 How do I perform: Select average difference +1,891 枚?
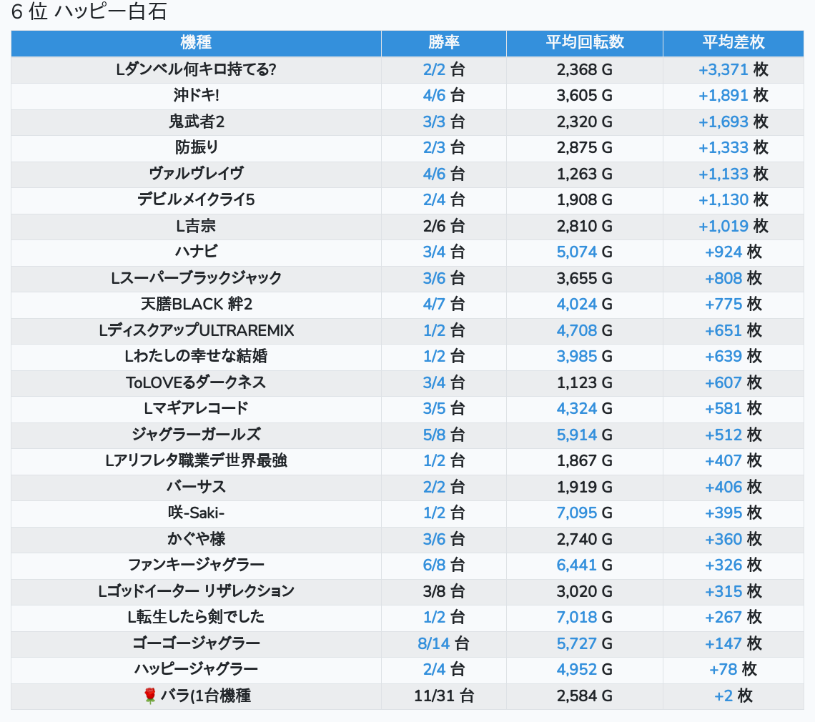tap(733, 95)
